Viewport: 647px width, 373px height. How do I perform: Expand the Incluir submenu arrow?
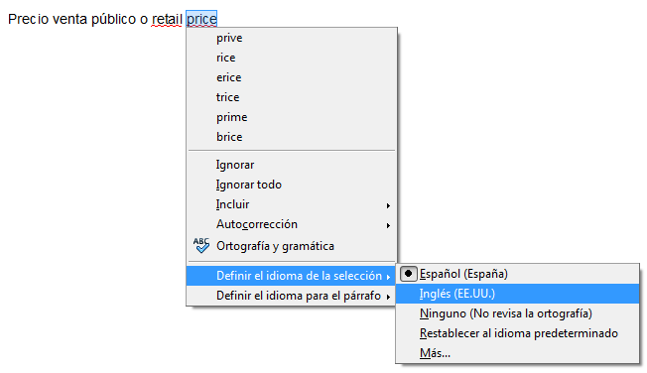388,205
